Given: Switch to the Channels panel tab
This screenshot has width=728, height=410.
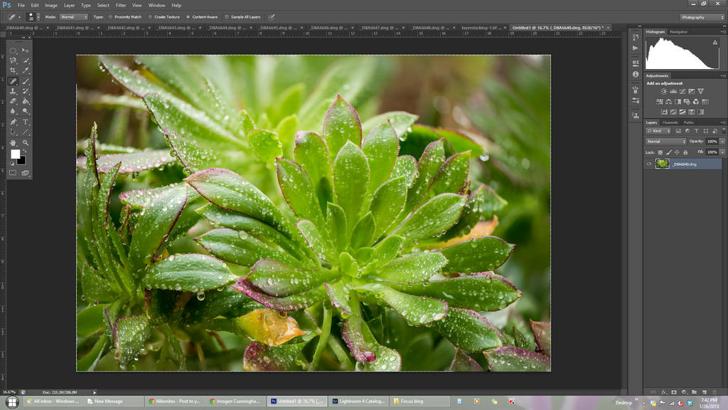Looking at the screenshot, I should point(670,122).
